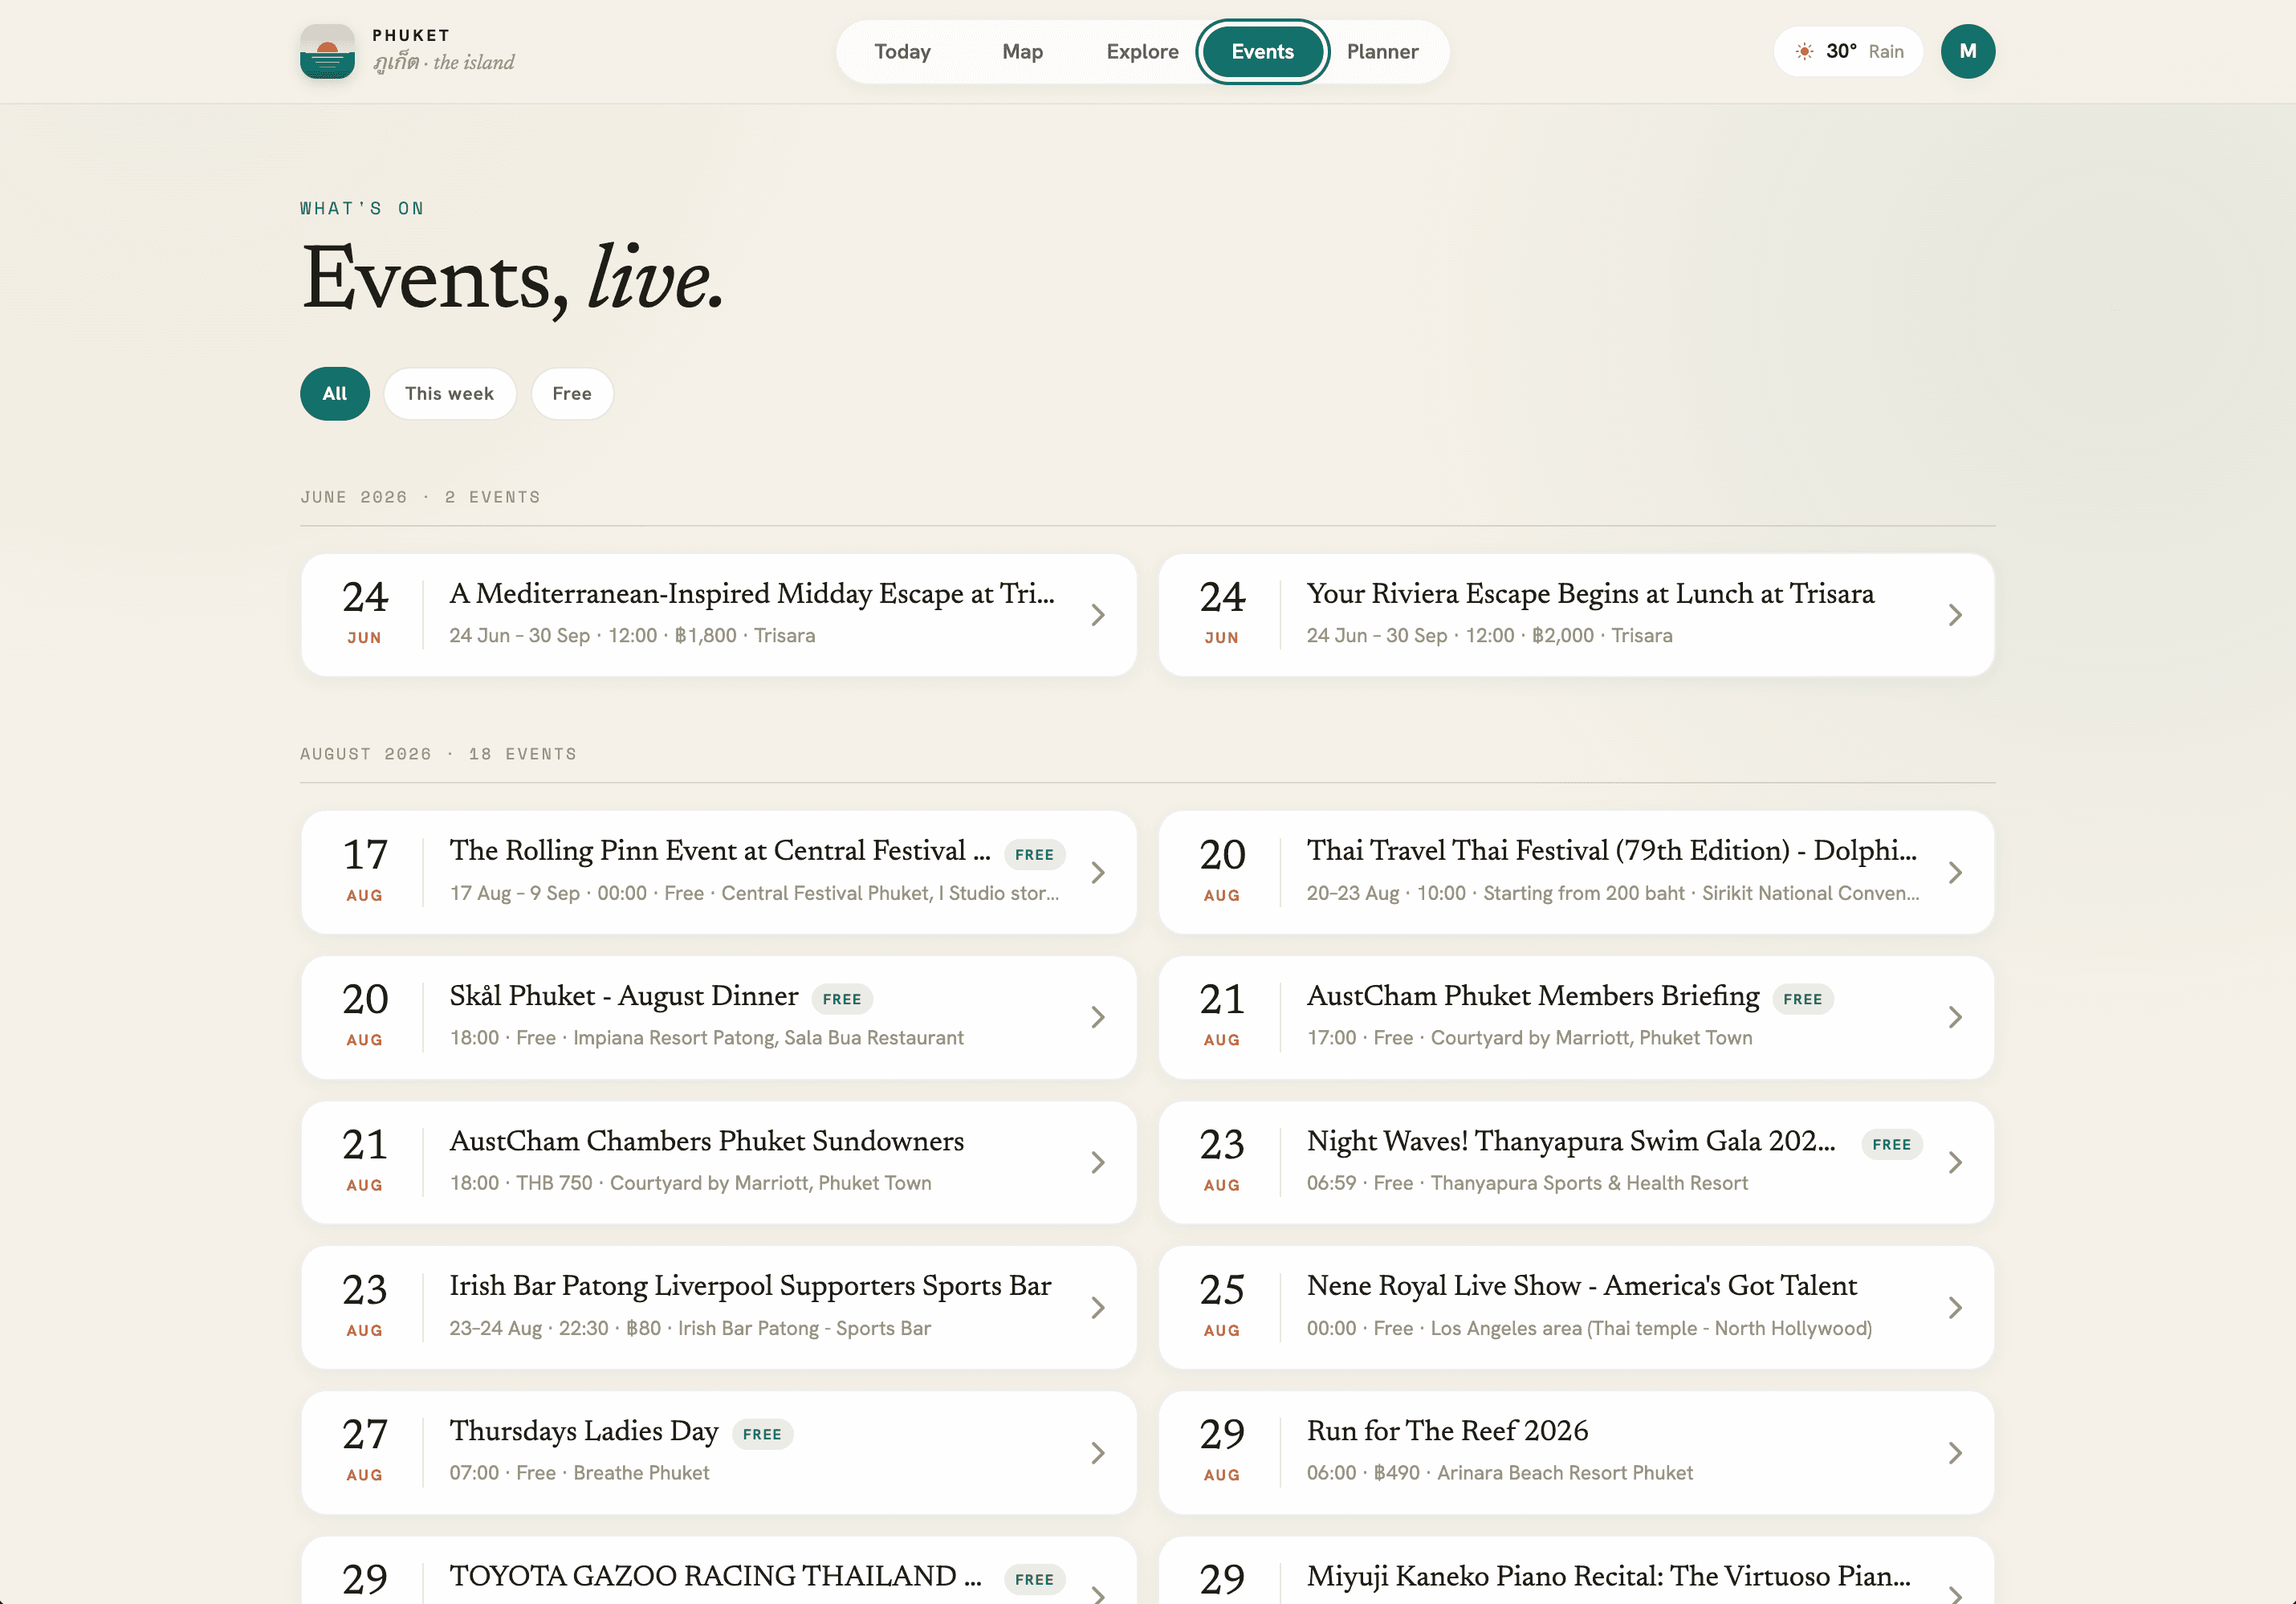Image resolution: width=2296 pixels, height=1604 pixels.
Task: Click FREE badge on Night Waves Gala
Action: point(1891,1144)
